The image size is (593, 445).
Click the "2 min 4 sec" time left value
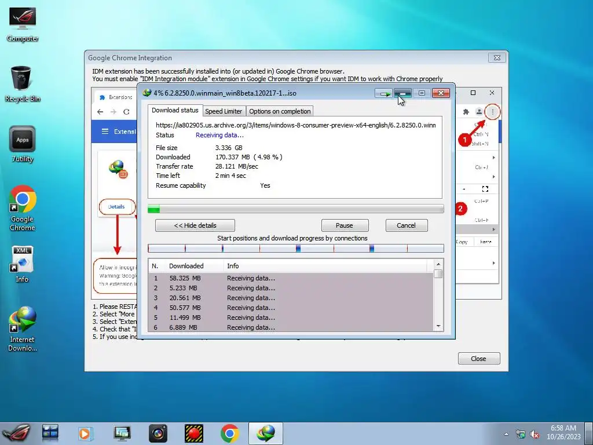[230, 176]
